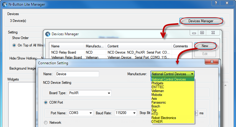This screenshot has height=127, width=236.
Task: Choose Panasonic from manufacturer list
Action: 173,102
